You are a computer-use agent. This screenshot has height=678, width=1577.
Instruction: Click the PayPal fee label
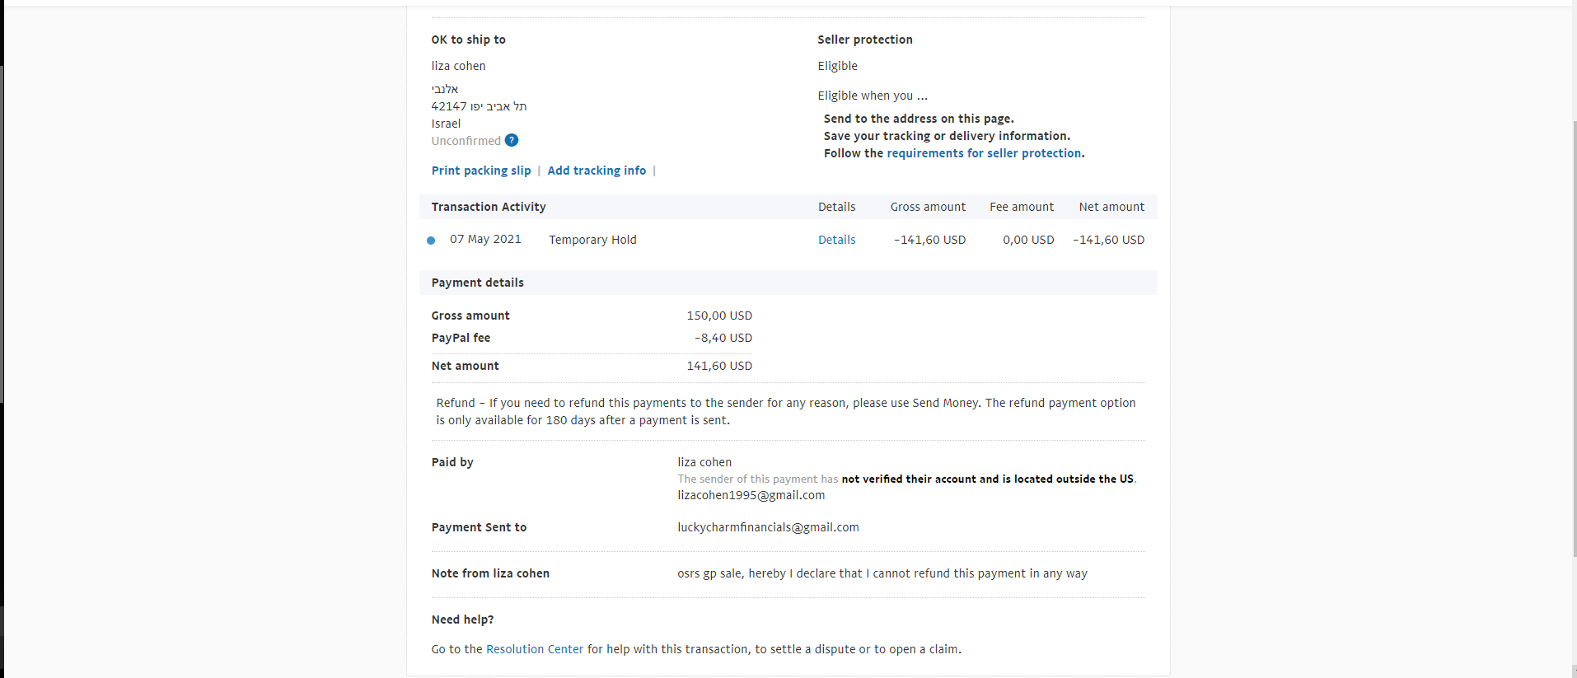pyautogui.click(x=461, y=338)
